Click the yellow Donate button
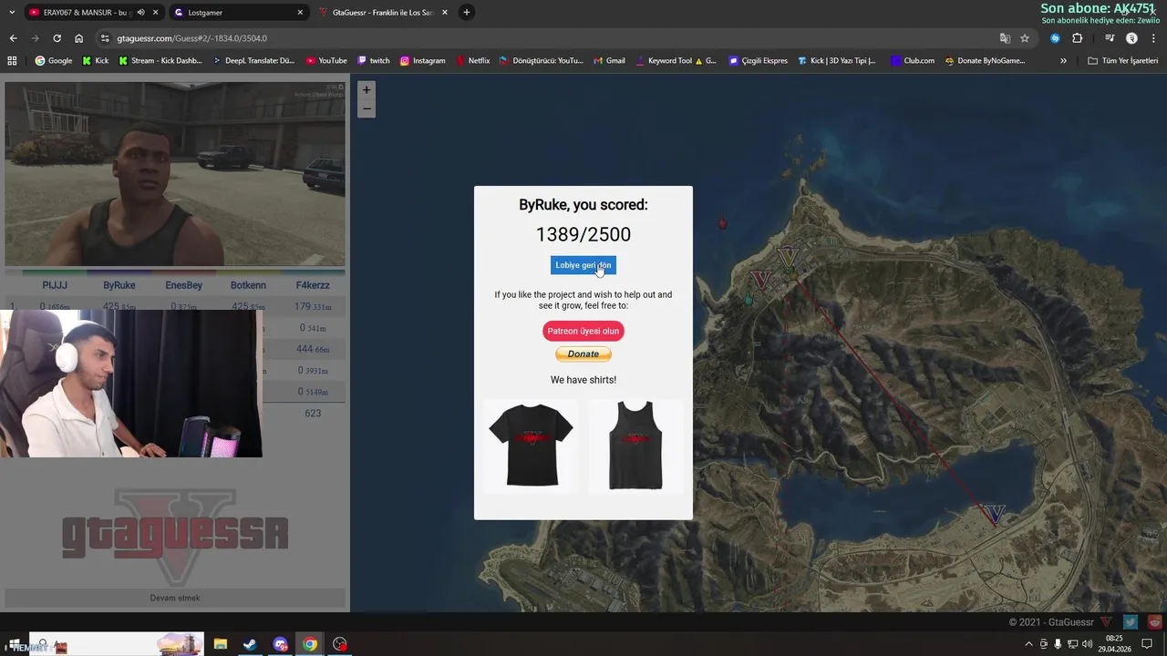This screenshot has width=1167, height=656. tap(583, 354)
